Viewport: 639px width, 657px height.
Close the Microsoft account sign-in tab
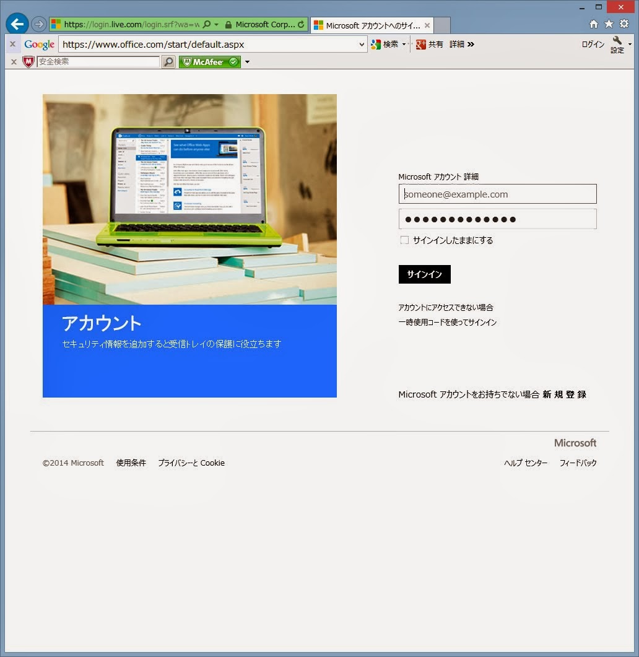[427, 25]
